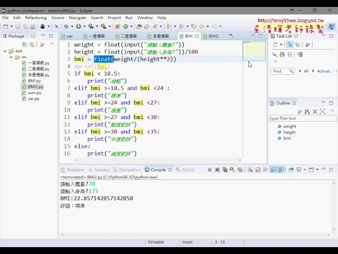Open the Help menu
The width and height of the screenshot is (338, 254).
pos(162,17)
